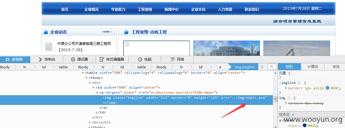Viewport: 345px width, 128px height.
Task: Open the 性能 performance tab
Action: point(145,59)
